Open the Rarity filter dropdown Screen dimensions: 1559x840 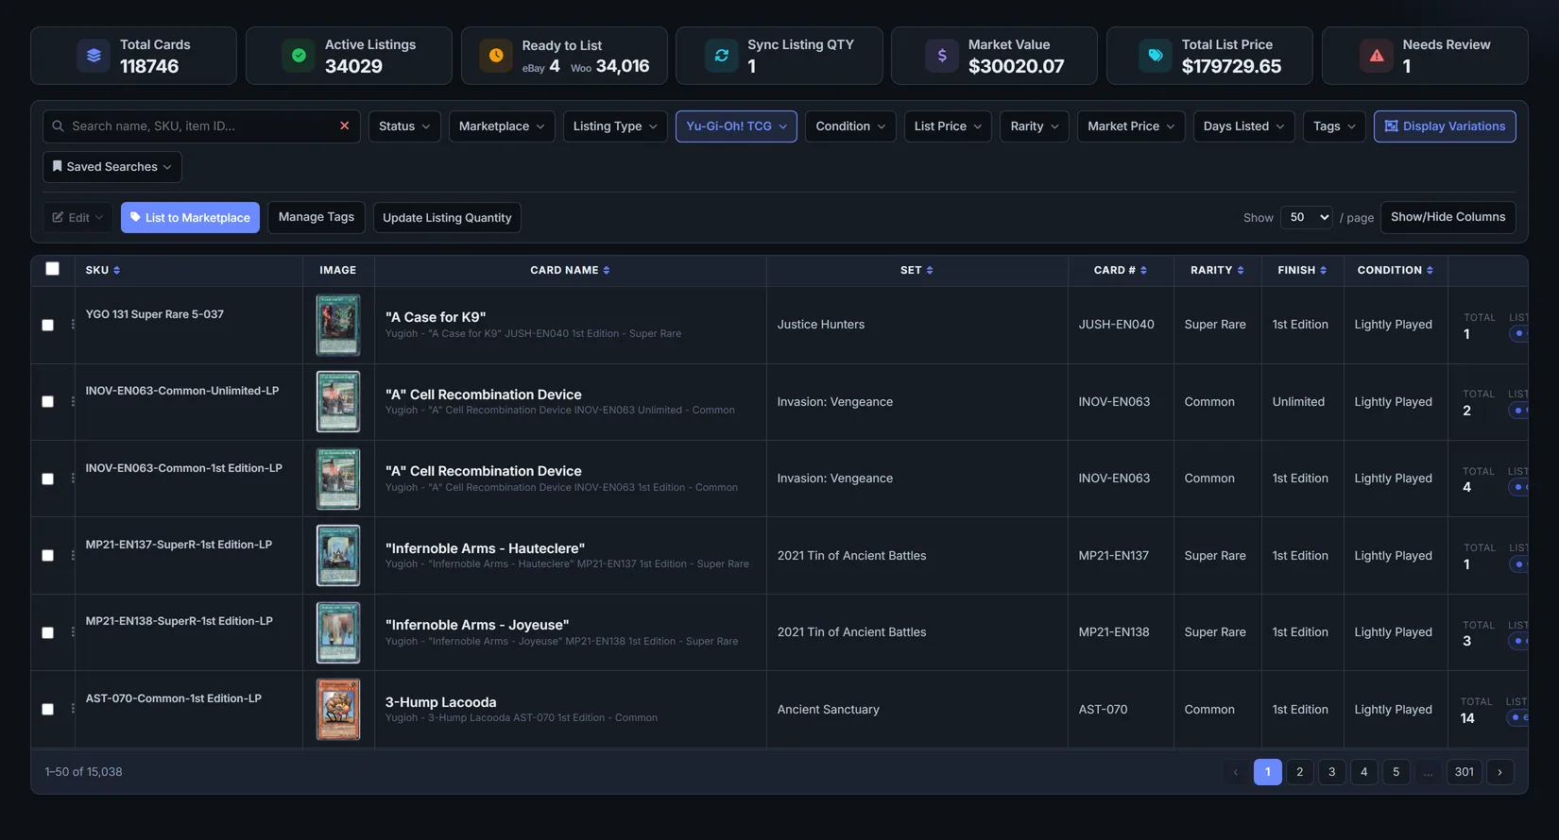coord(1035,126)
